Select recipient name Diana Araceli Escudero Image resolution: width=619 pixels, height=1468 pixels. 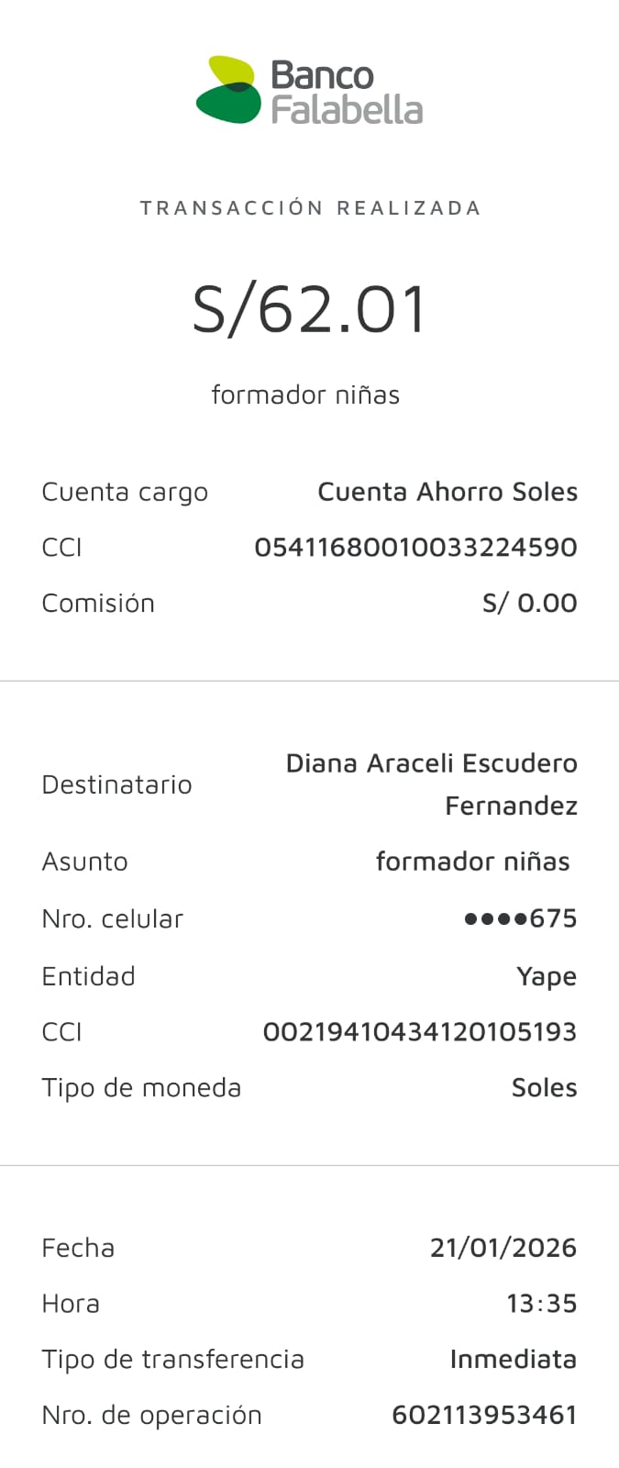click(x=431, y=764)
